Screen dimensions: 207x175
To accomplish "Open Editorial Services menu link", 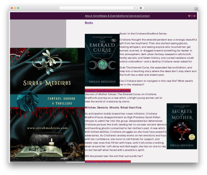I will point(129,16).
